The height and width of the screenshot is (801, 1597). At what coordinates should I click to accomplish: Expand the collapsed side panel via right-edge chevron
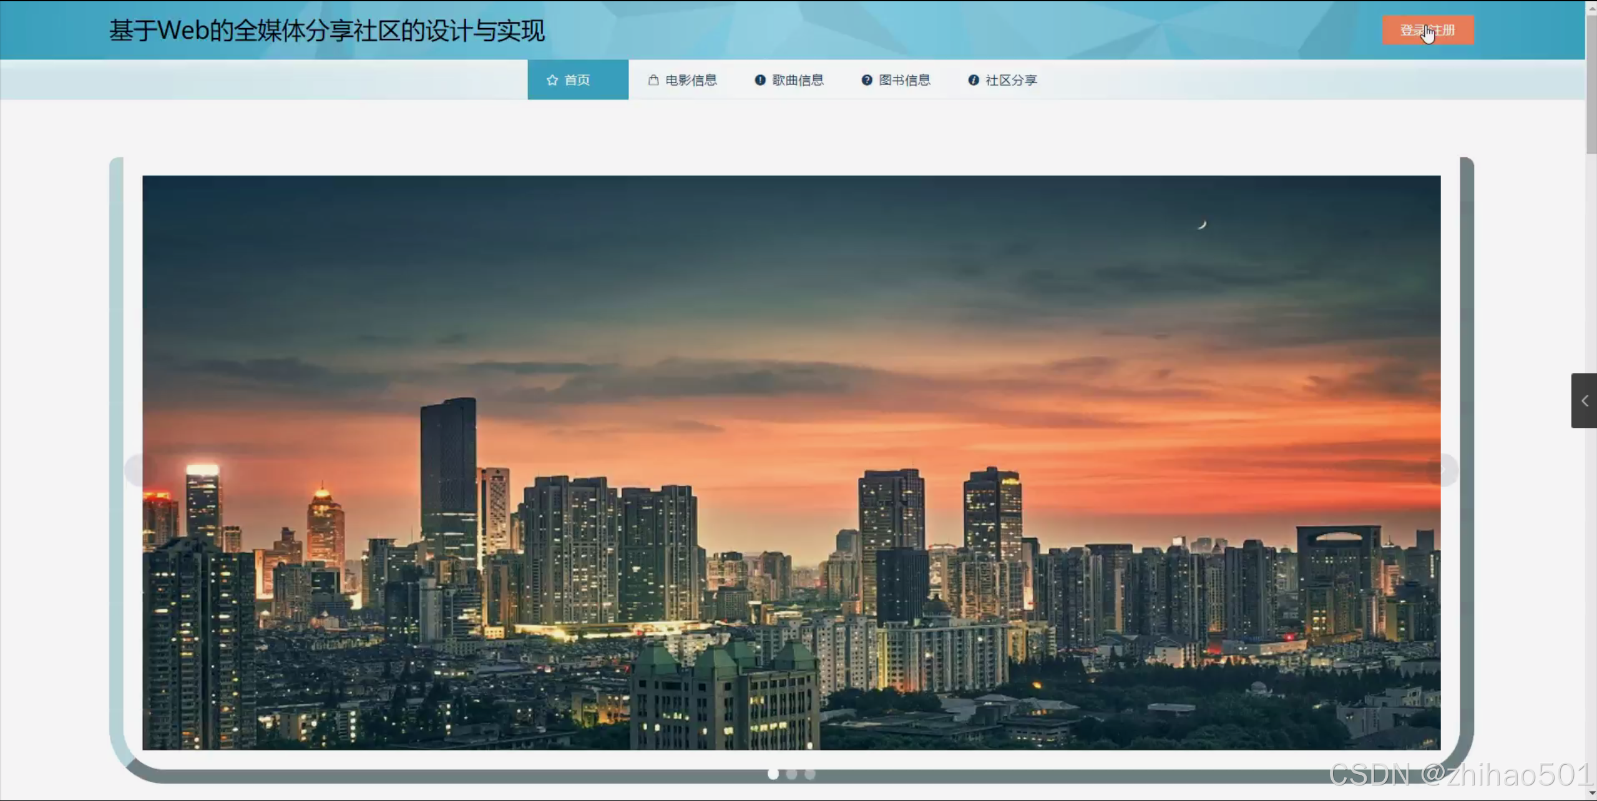click(x=1584, y=400)
